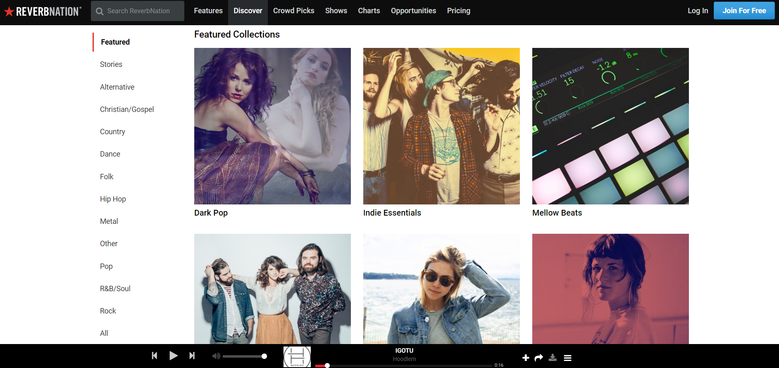
Task: Download the current song icon
Action: (x=553, y=358)
